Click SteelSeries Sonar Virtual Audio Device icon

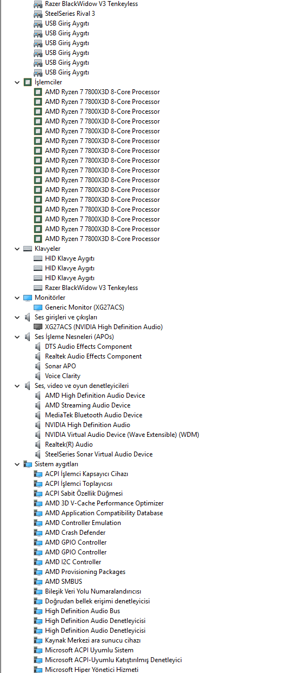(x=38, y=454)
